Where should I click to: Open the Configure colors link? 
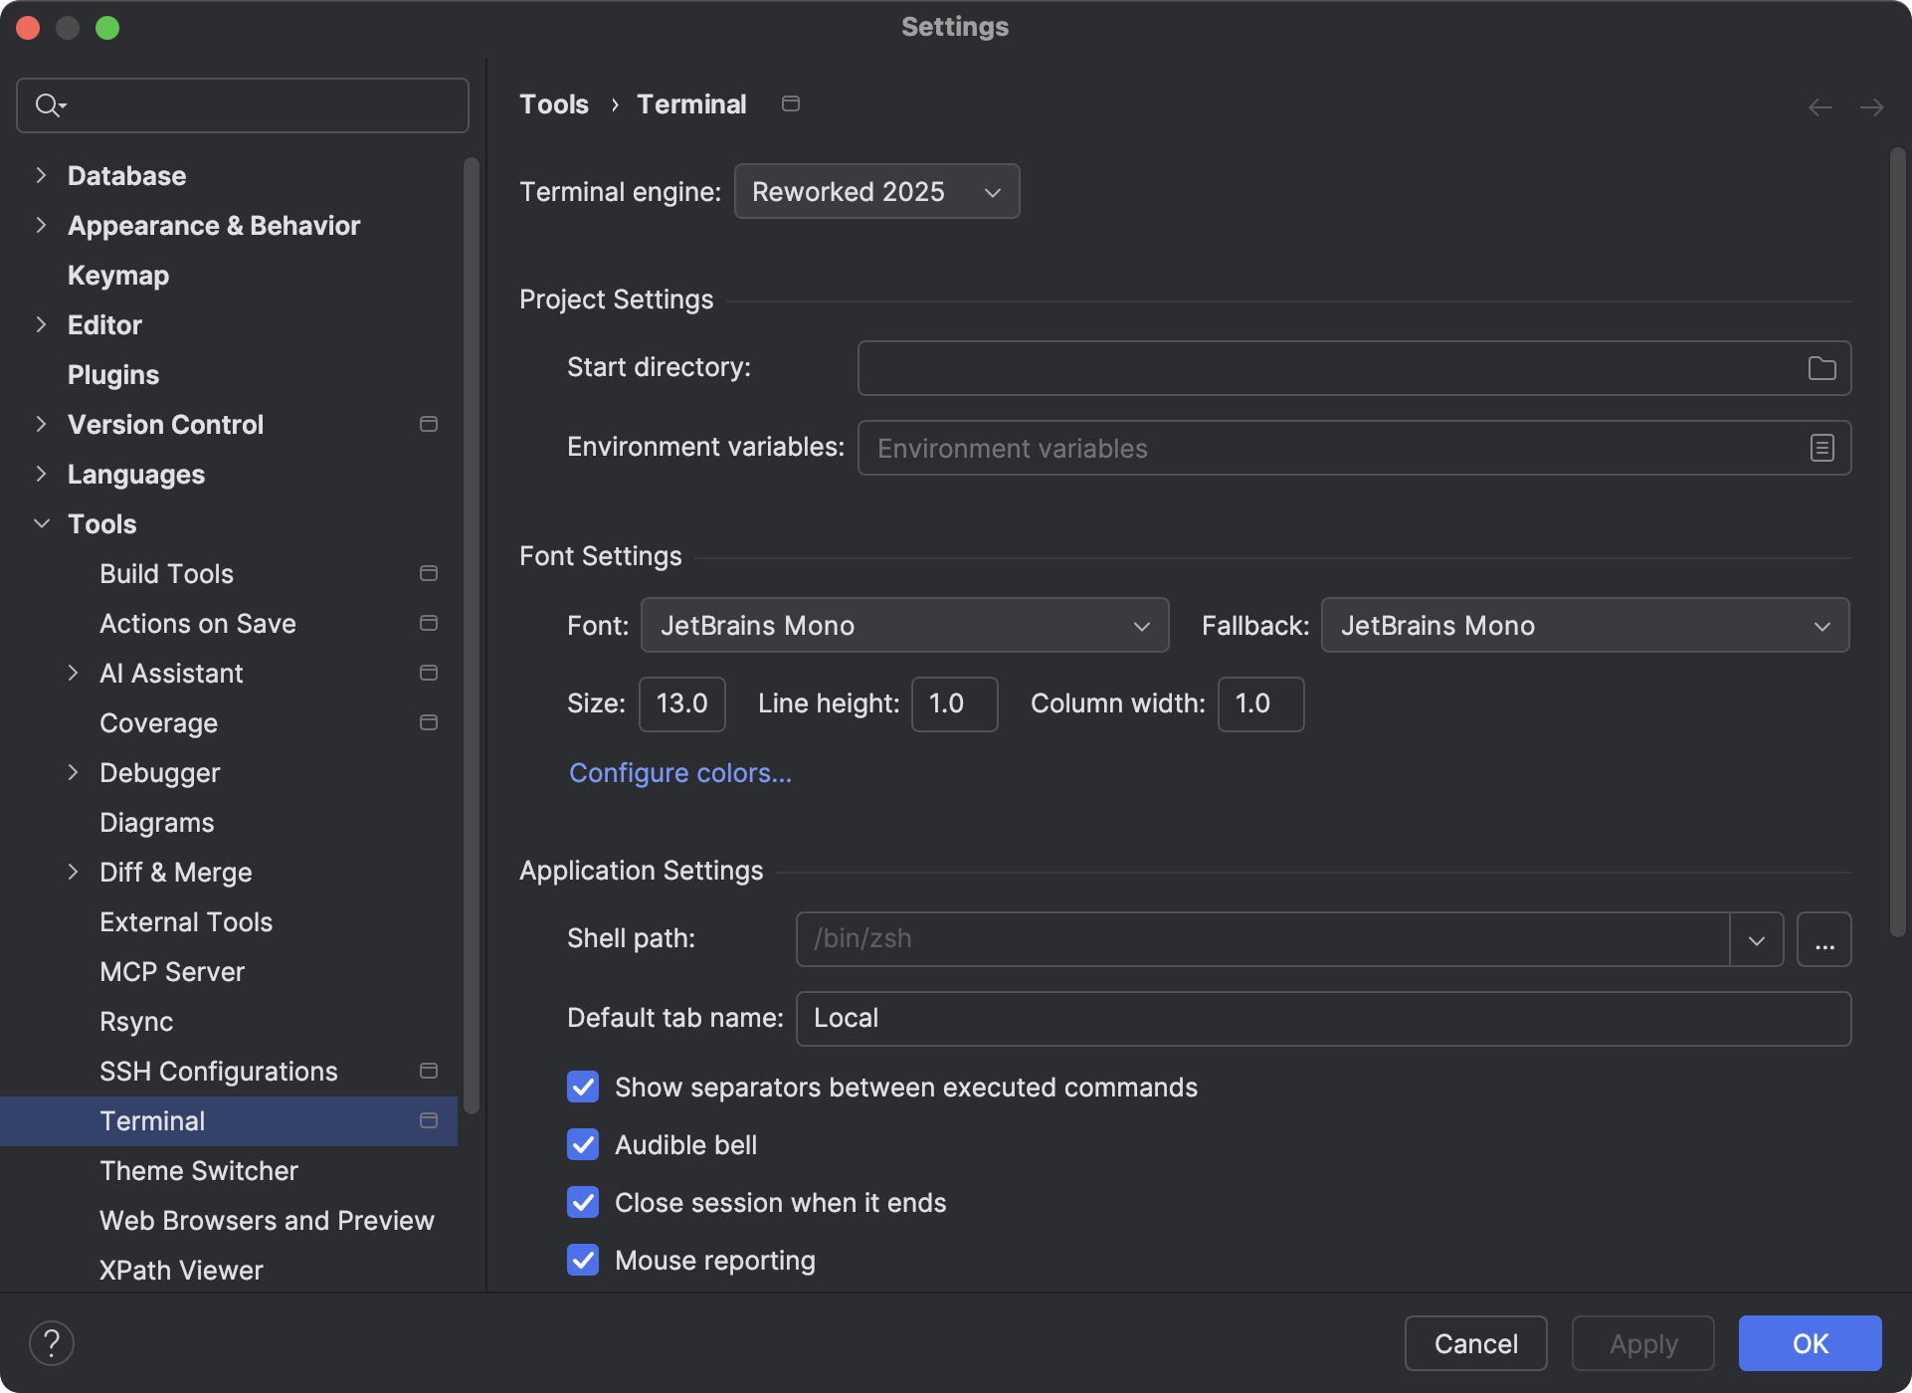[x=679, y=772]
